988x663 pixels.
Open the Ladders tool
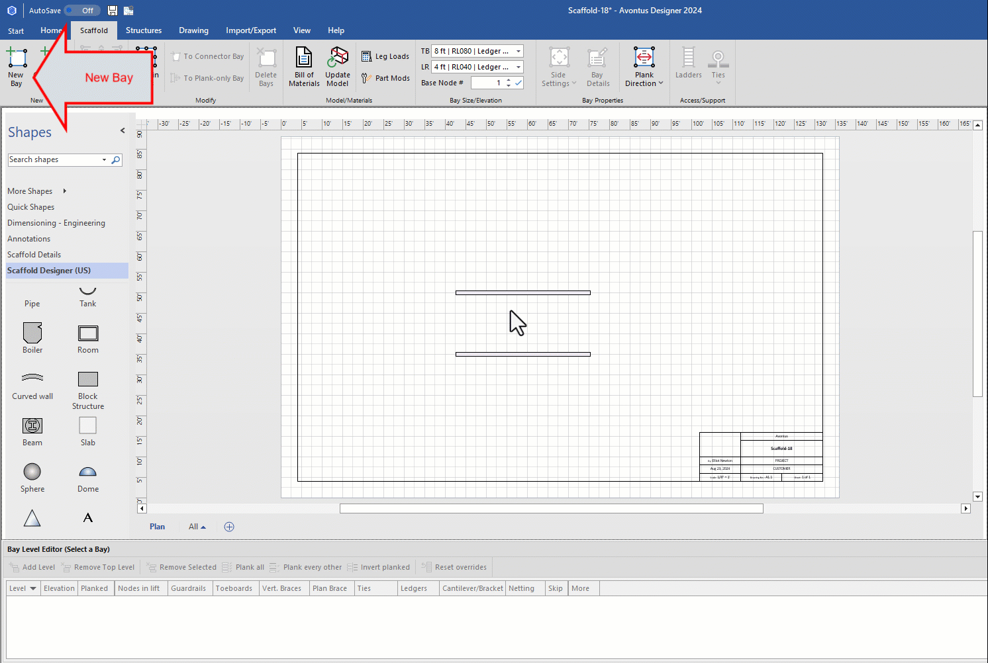click(688, 66)
